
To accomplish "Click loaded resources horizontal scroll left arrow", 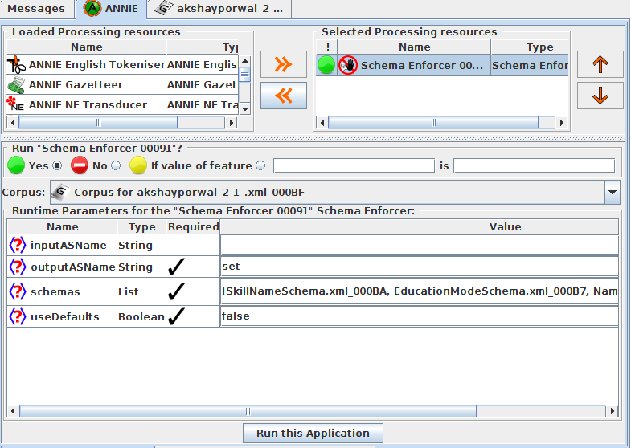I will coord(13,123).
